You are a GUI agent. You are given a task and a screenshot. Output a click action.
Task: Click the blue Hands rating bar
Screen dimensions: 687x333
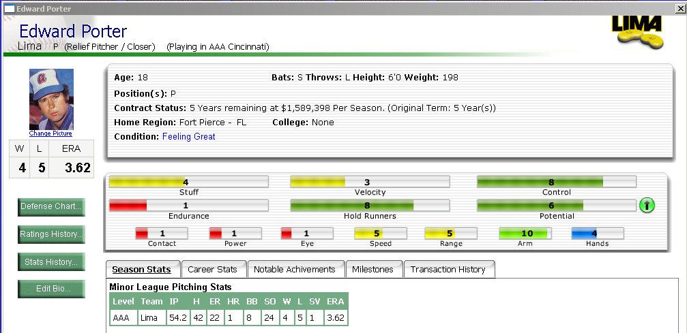[x=597, y=234]
